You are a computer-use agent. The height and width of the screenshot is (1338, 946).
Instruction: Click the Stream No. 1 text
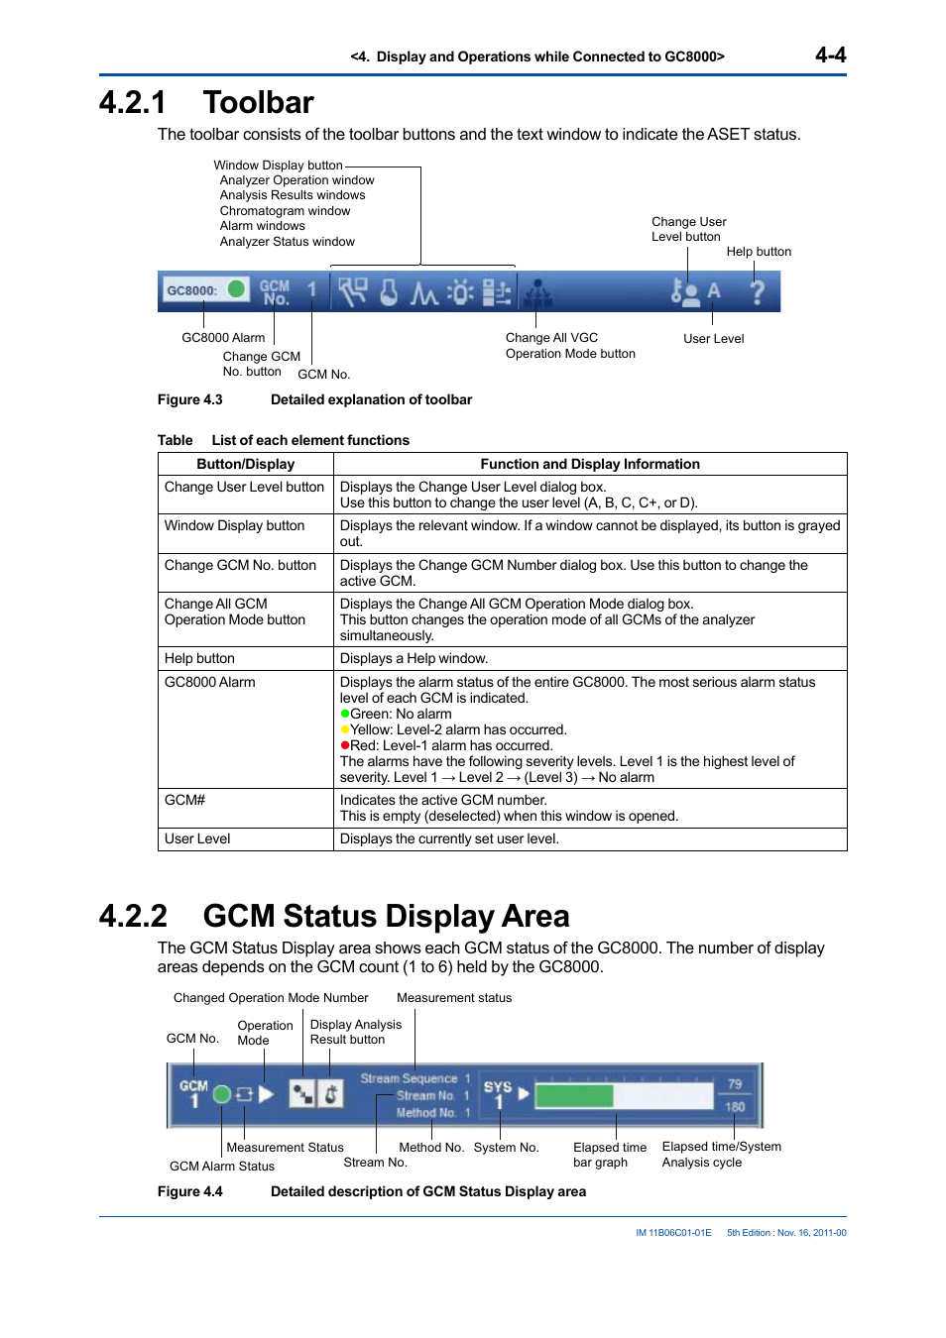pos(433,1095)
